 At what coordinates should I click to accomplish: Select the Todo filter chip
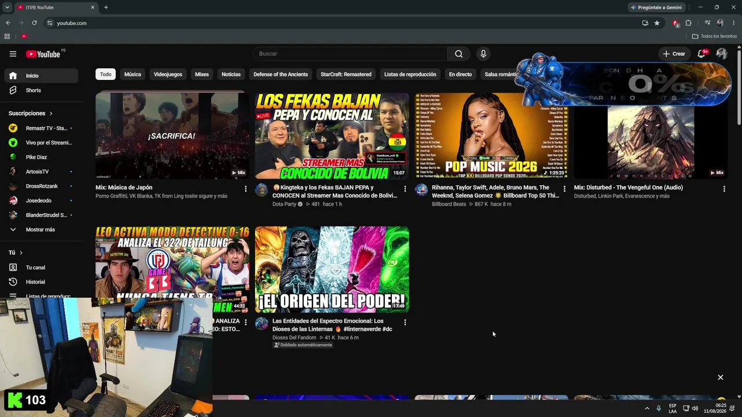click(106, 74)
